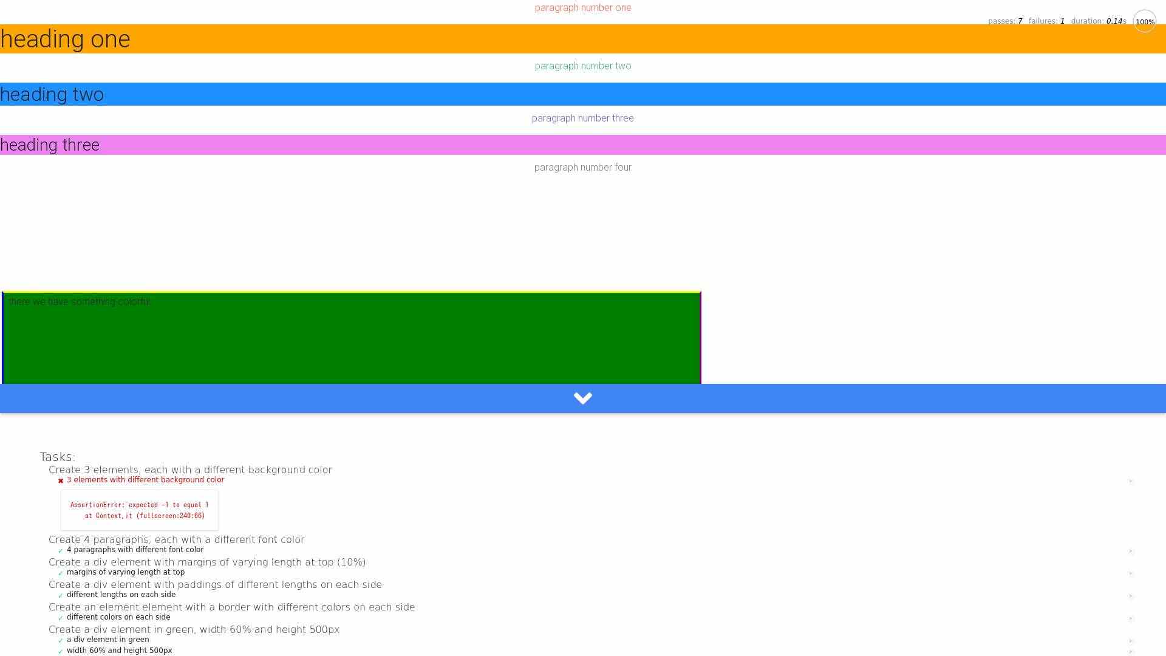Click the AssertionError message box
The height and width of the screenshot is (656, 1166).
pyautogui.click(x=139, y=510)
